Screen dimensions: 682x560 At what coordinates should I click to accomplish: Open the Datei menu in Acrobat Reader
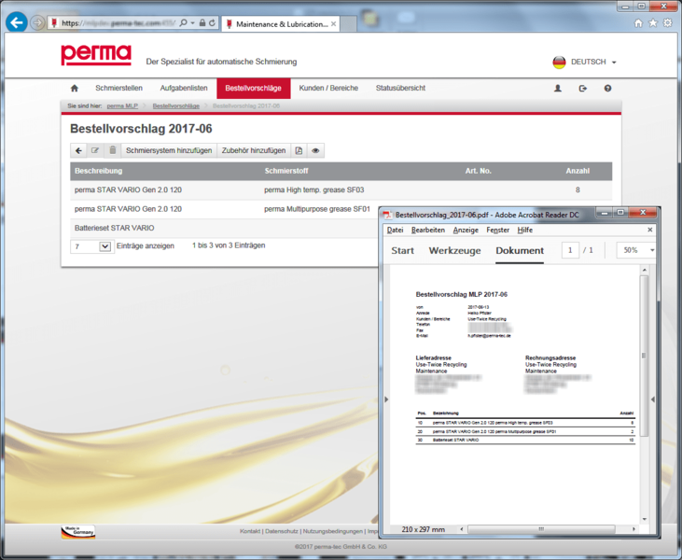pos(395,230)
